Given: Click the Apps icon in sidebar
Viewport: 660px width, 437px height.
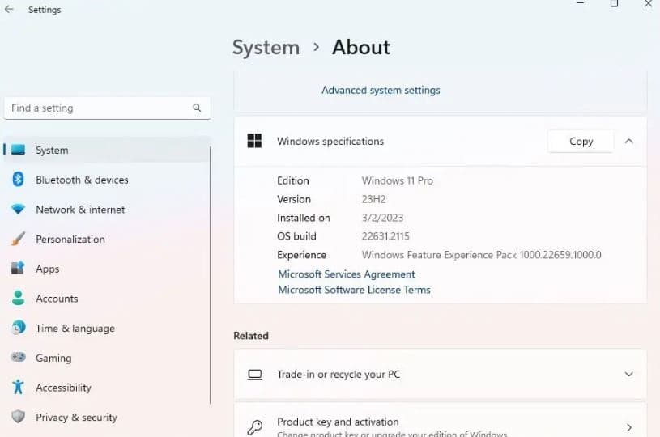Looking at the screenshot, I should 19,269.
